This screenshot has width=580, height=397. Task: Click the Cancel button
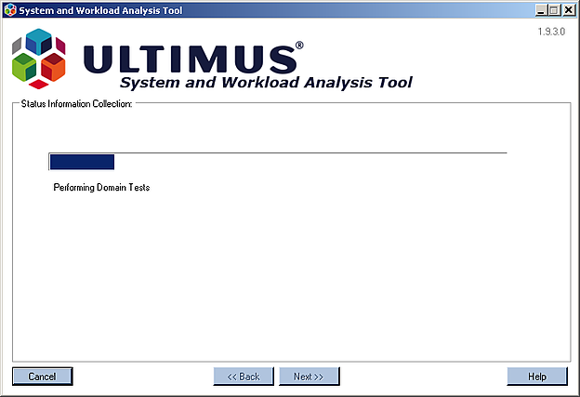pyautogui.click(x=42, y=377)
